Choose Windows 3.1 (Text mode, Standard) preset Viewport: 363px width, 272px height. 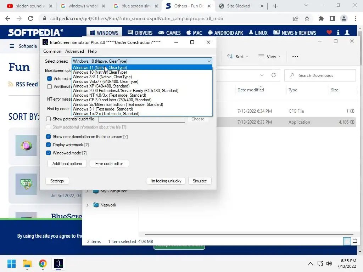tap(142, 109)
